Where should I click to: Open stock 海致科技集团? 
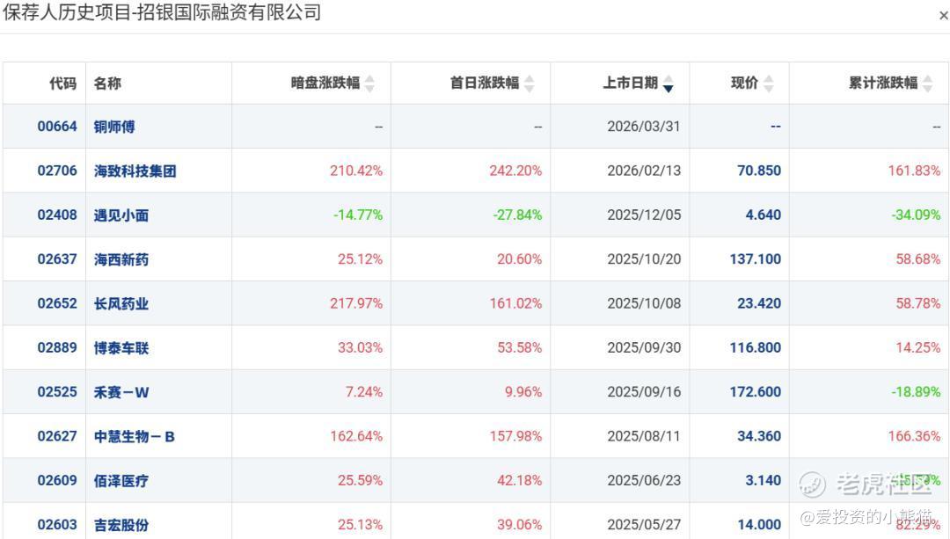pyautogui.click(x=135, y=171)
